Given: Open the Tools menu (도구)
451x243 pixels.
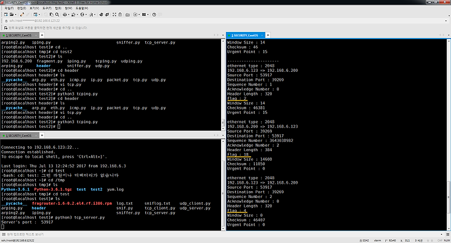Looking at the screenshot, I should tap(47, 8).
